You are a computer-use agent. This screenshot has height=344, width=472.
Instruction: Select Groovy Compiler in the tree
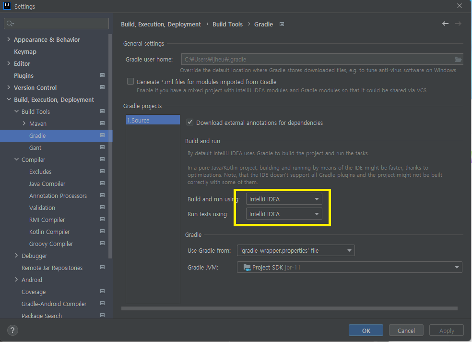51,244
